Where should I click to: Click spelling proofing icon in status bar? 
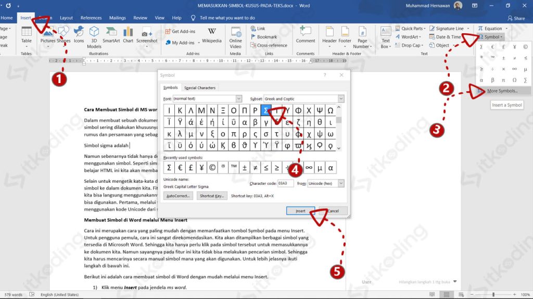click(x=32, y=294)
